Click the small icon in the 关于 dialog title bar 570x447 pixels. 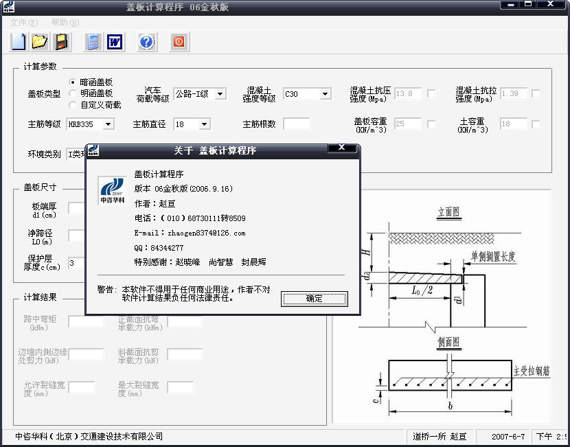pos(93,150)
